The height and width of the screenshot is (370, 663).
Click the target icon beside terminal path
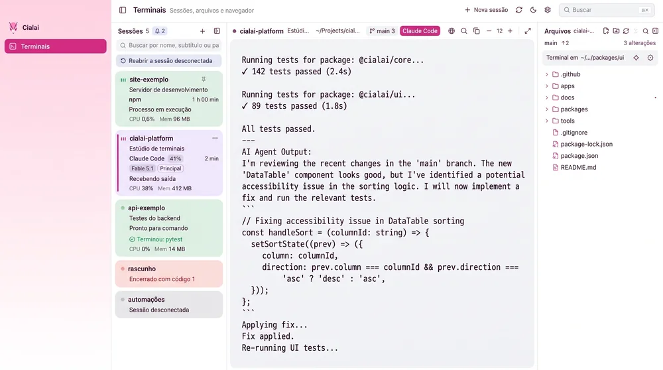tap(650, 58)
